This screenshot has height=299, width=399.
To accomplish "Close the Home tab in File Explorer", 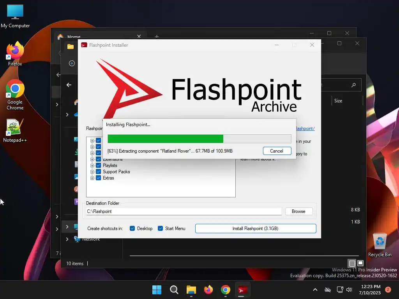I will [139, 36].
